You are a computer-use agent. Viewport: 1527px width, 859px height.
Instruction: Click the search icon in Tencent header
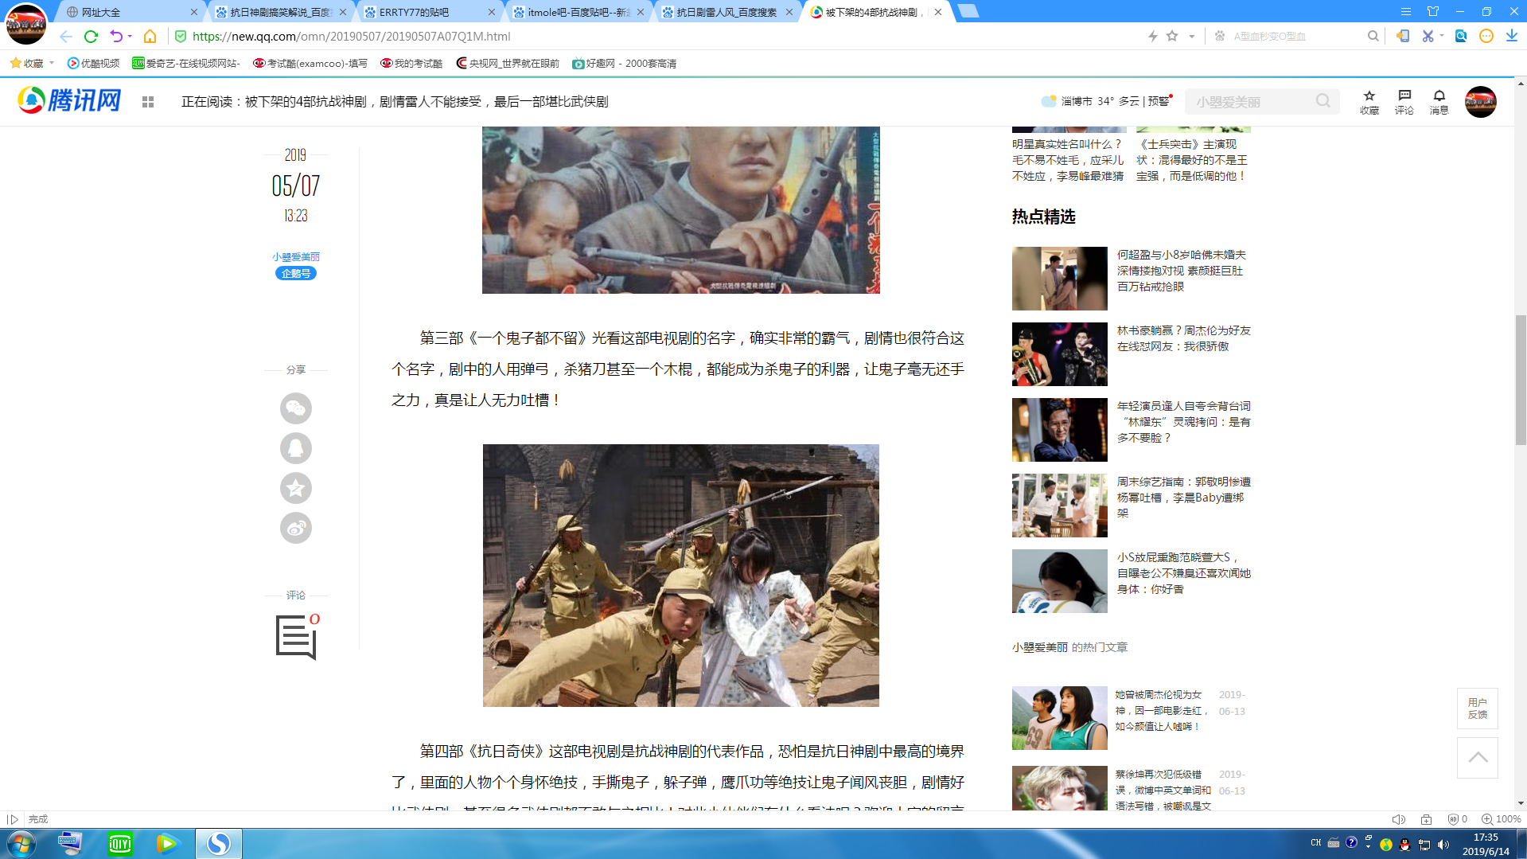pyautogui.click(x=1323, y=101)
